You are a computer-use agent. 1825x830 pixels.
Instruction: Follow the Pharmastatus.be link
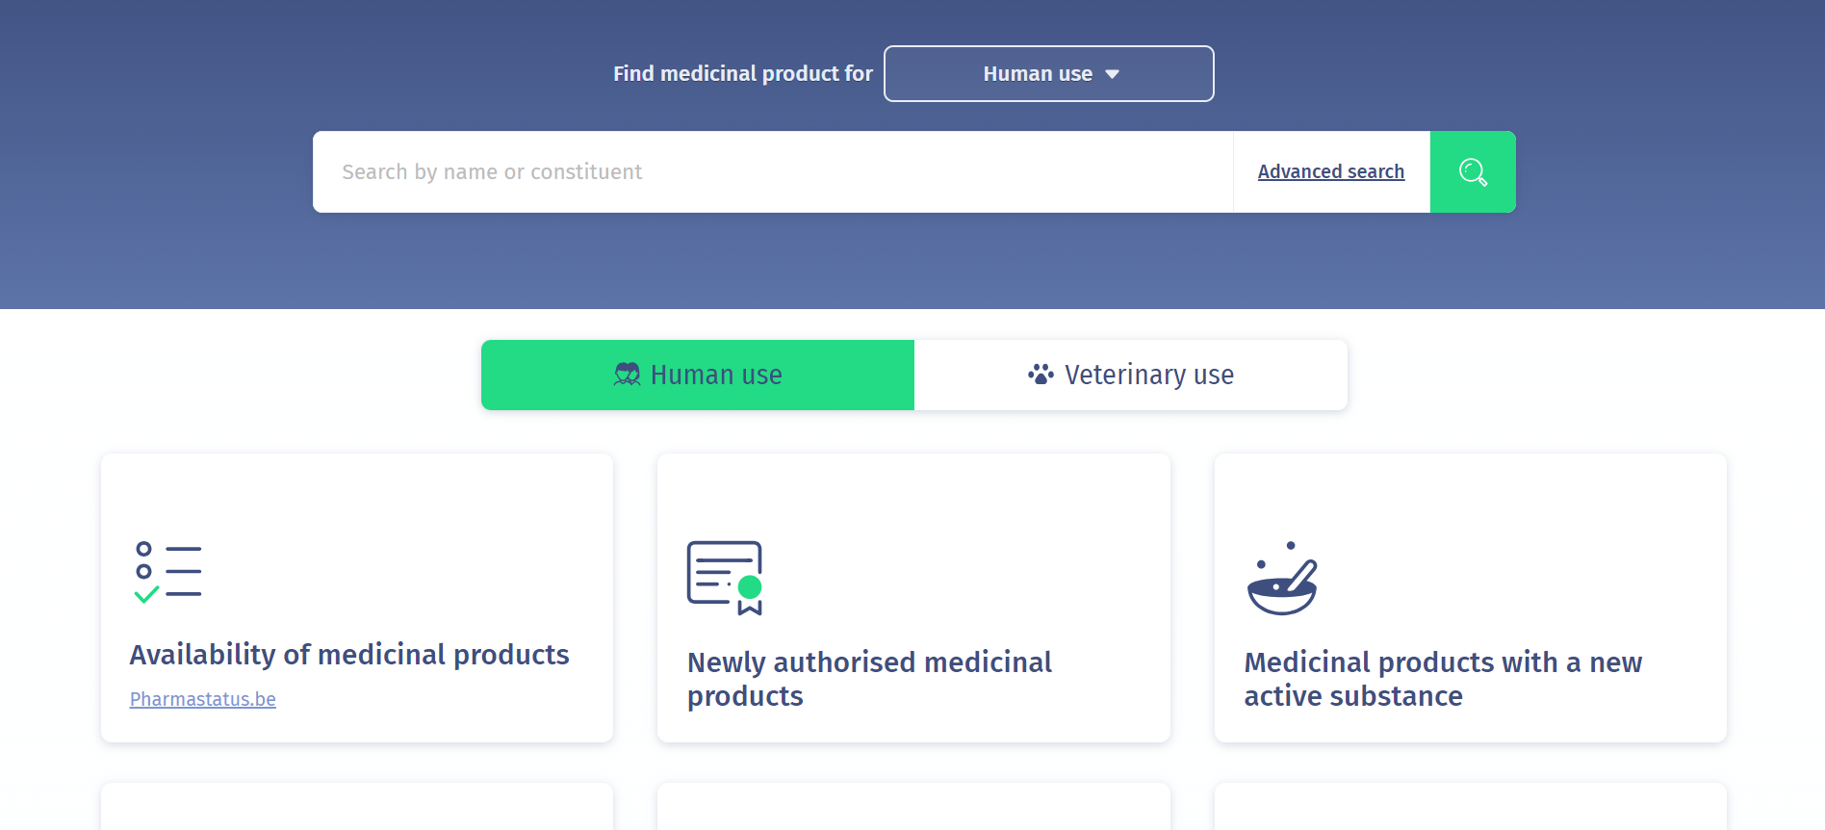pos(203,699)
